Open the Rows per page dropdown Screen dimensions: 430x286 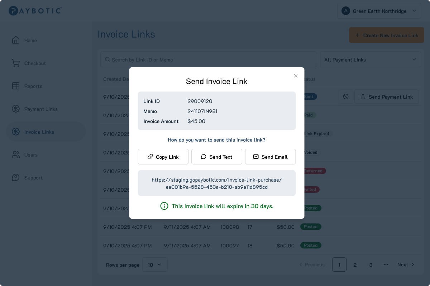(x=155, y=265)
